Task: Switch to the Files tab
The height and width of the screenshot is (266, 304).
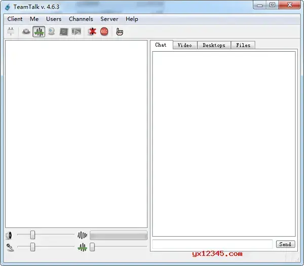Action: click(x=243, y=45)
